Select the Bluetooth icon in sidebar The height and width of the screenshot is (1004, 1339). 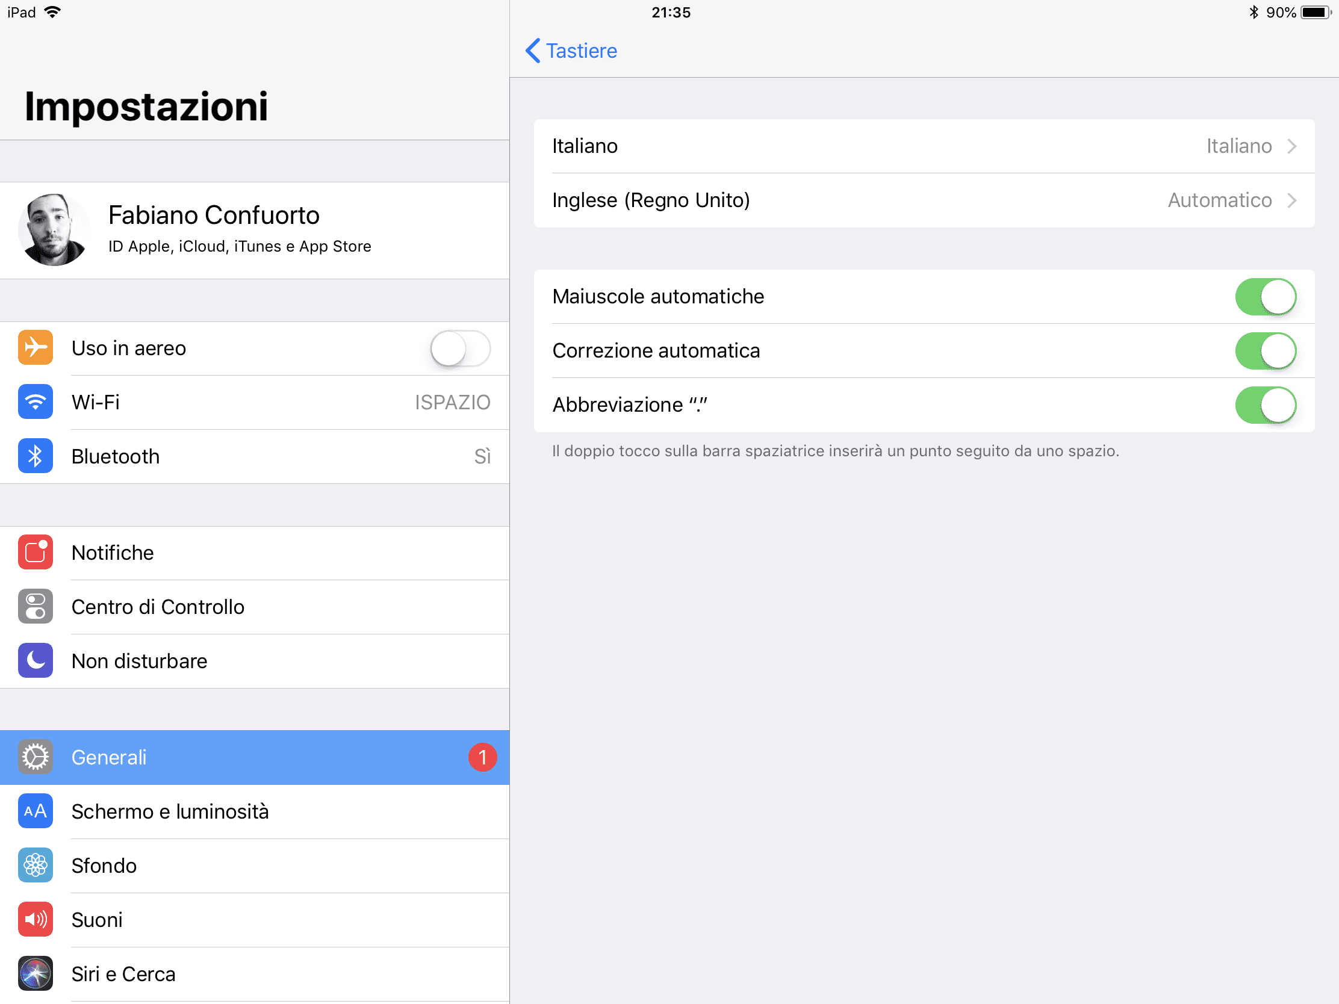[35, 456]
